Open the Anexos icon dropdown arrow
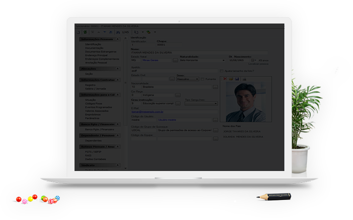The height and width of the screenshot is (220, 353). pyautogui.click(x=143, y=32)
